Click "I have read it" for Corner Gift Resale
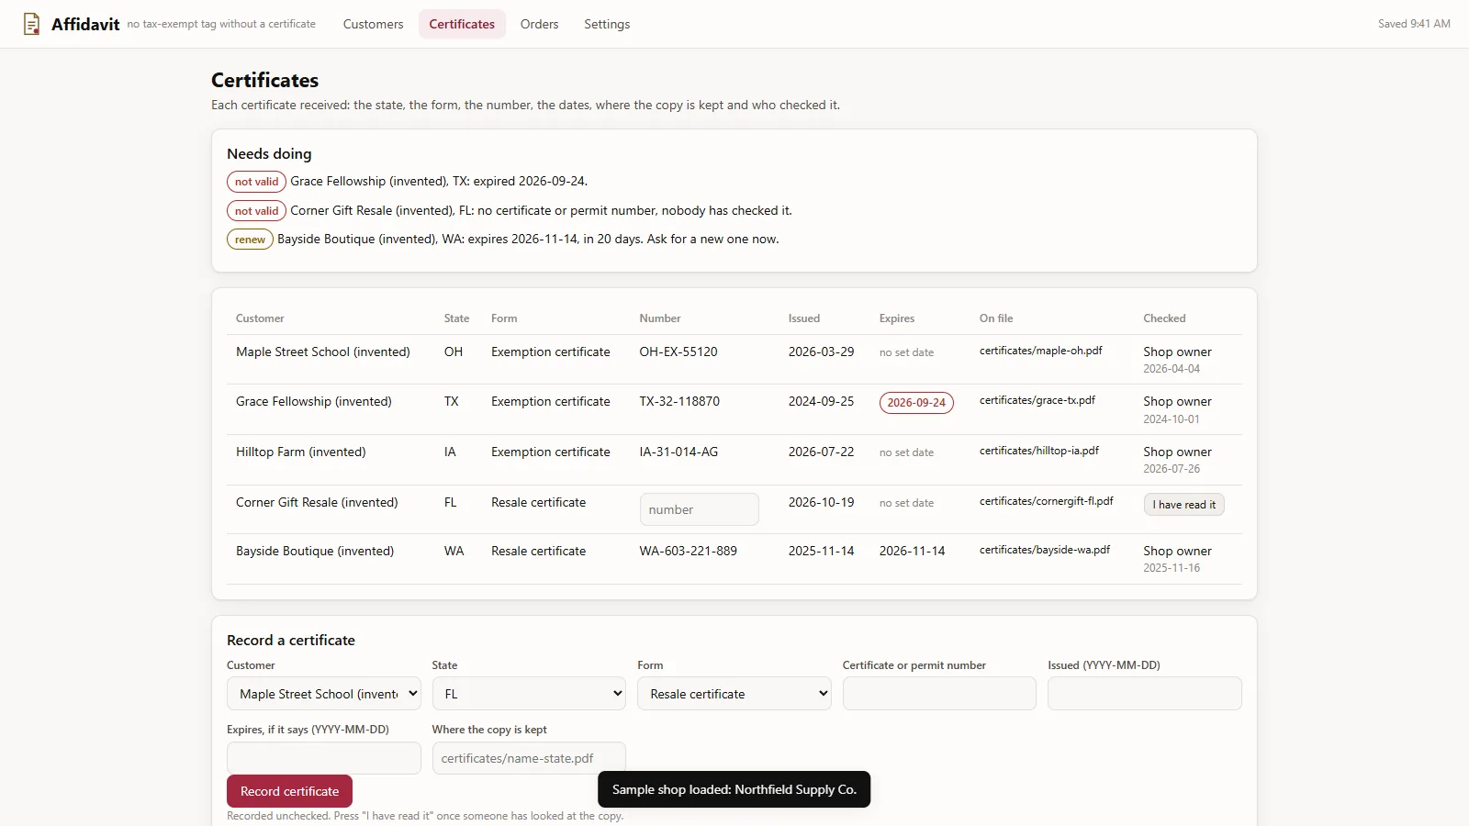This screenshot has width=1469, height=826. coord(1183,505)
